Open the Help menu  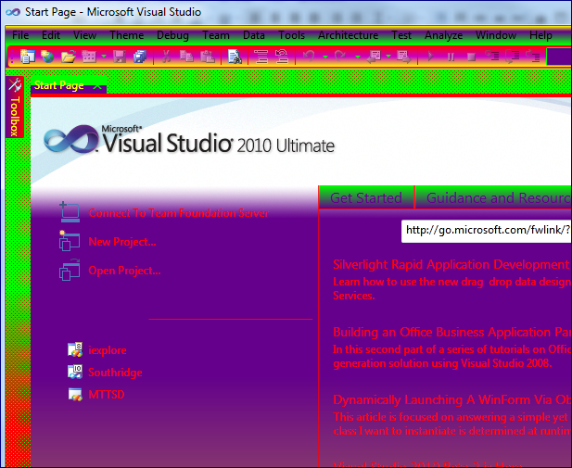point(540,35)
